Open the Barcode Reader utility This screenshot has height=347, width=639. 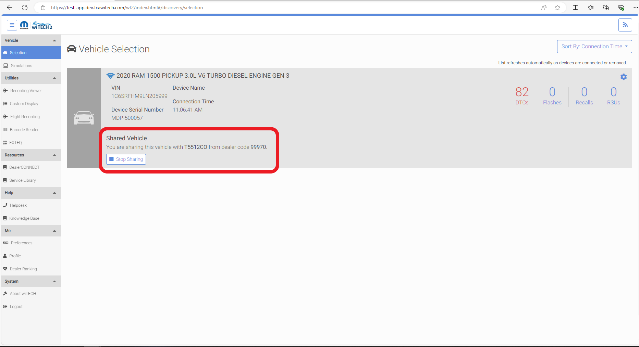[x=31, y=130]
